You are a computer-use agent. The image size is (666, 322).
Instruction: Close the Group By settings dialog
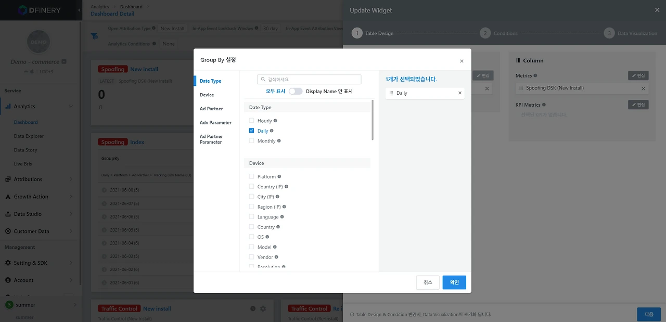[x=462, y=61]
